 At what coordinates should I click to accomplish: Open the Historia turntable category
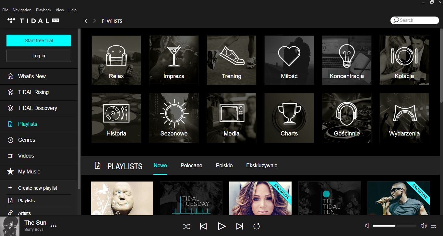click(116, 118)
